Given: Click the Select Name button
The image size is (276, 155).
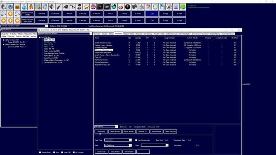Looking at the screenshot, I should coord(129,152).
